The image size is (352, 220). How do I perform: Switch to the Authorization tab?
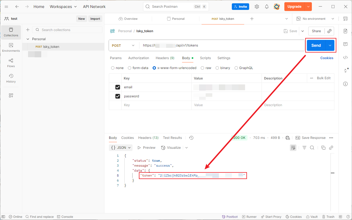tap(139, 58)
